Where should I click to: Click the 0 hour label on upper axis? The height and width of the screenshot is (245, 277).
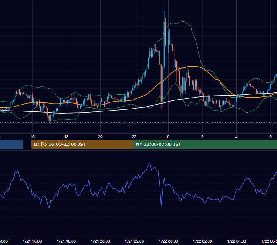point(168,136)
